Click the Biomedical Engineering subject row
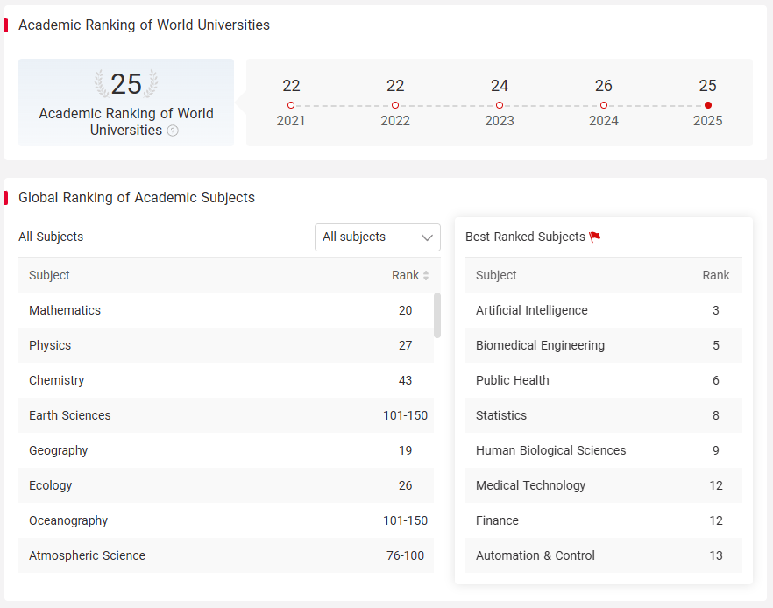The height and width of the screenshot is (608, 773). [x=603, y=345]
